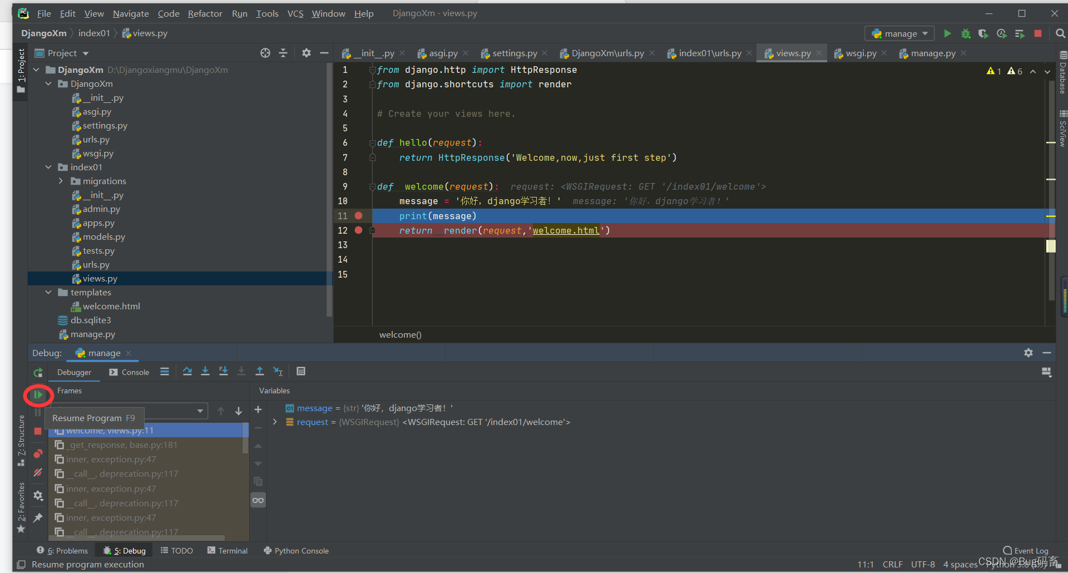The height and width of the screenshot is (573, 1068).
Task: Switch to index01\urls.py editor tab
Action: pos(709,53)
